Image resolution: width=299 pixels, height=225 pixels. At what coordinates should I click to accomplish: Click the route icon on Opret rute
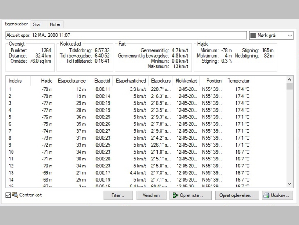176,195
